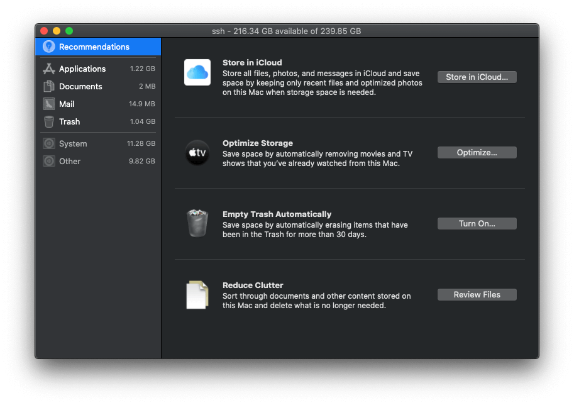
Task: Click the Store in iCloud button
Action: coord(477,77)
